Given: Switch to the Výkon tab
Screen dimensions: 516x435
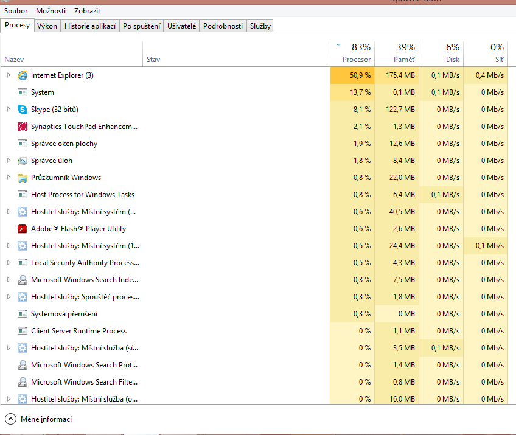Looking at the screenshot, I should [x=47, y=26].
